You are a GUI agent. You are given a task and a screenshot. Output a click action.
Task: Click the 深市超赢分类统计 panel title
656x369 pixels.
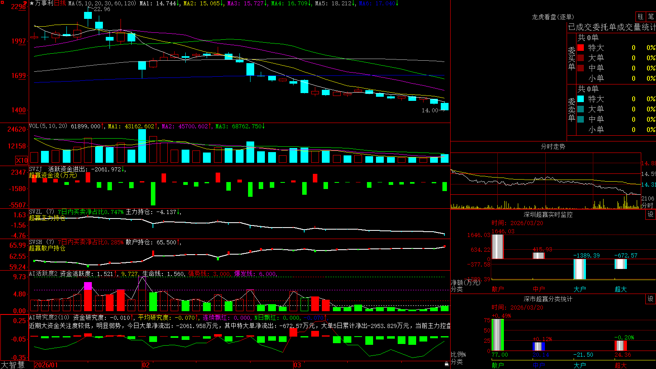(x=548, y=299)
